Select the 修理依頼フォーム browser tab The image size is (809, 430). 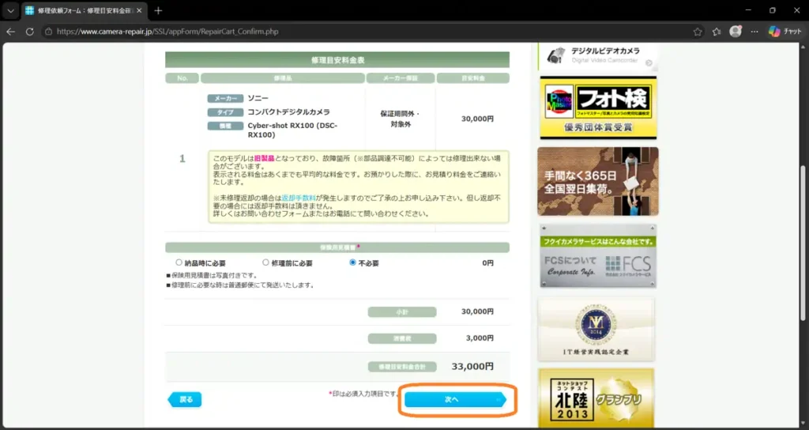pyautogui.click(x=84, y=10)
